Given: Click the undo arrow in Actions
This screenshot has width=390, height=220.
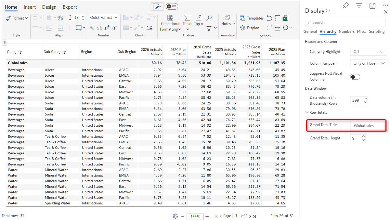Looking at the screenshot, I should tap(269, 18).
